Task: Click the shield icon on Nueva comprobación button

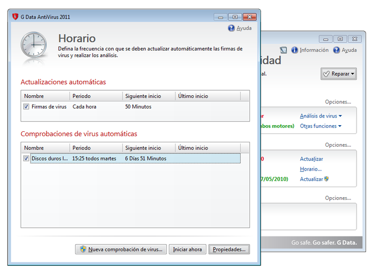Action: pyautogui.click(x=83, y=249)
